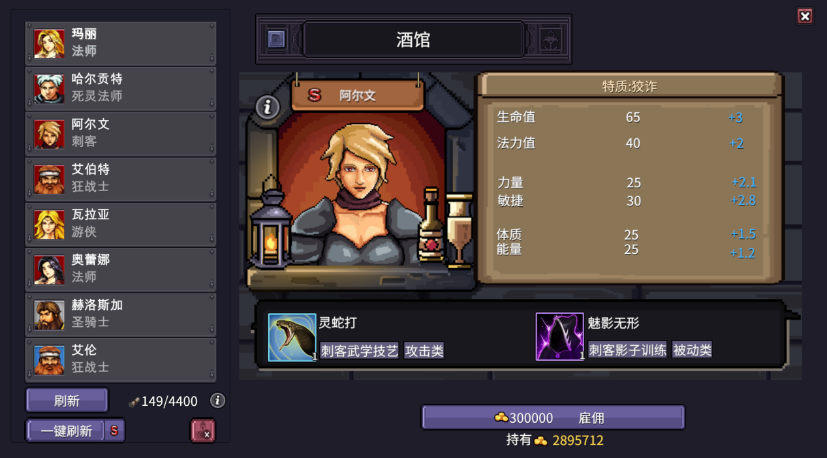
Task: Select 奥蕾娜 法师 hero entry
Action: point(121,269)
